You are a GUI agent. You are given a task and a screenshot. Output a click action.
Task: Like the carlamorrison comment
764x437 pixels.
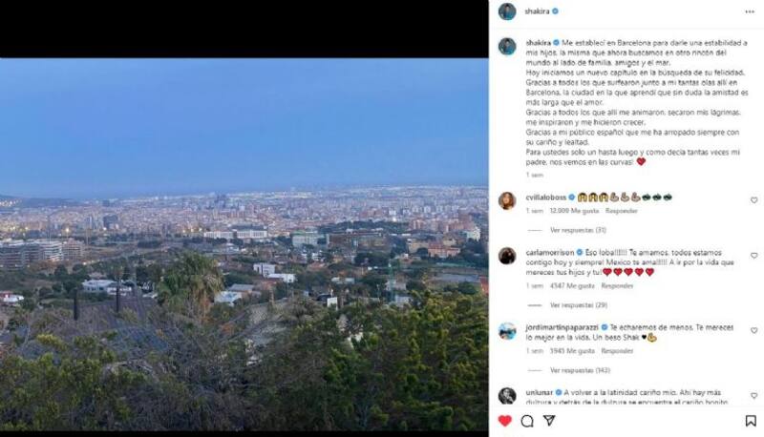[x=753, y=256]
